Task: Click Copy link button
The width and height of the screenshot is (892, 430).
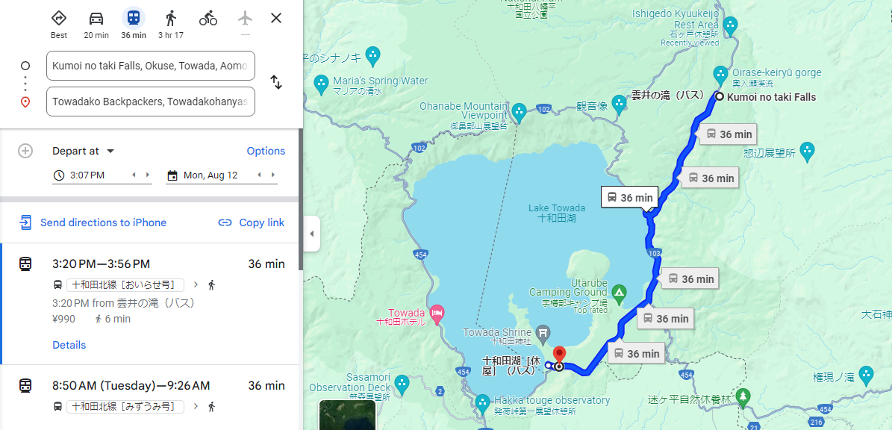Action: (251, 222)
